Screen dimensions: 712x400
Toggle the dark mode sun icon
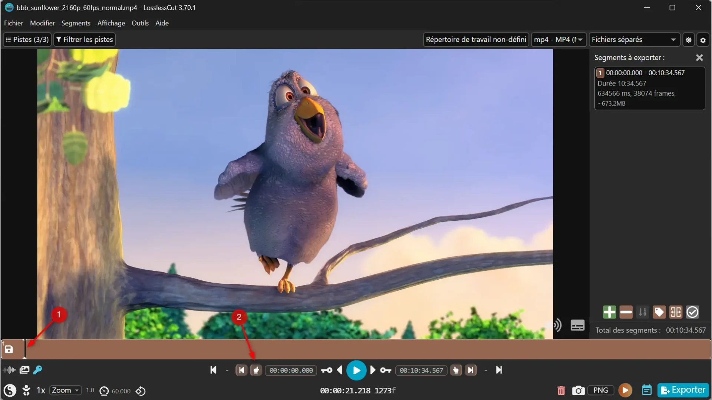pos(689,40)
